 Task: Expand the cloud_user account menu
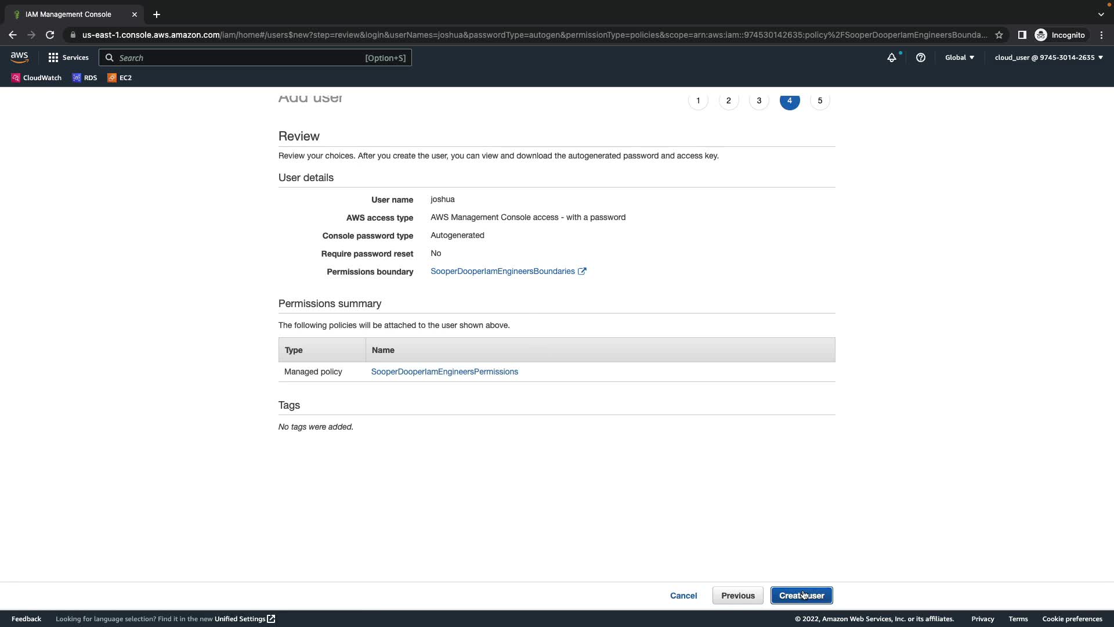pyautogui.click(x=1048, y=57)
